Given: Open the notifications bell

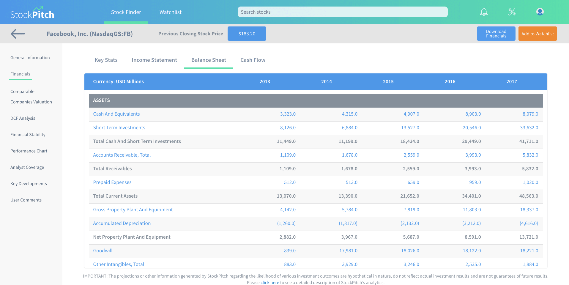Looking at the screenshot, I should coord(484,12).
